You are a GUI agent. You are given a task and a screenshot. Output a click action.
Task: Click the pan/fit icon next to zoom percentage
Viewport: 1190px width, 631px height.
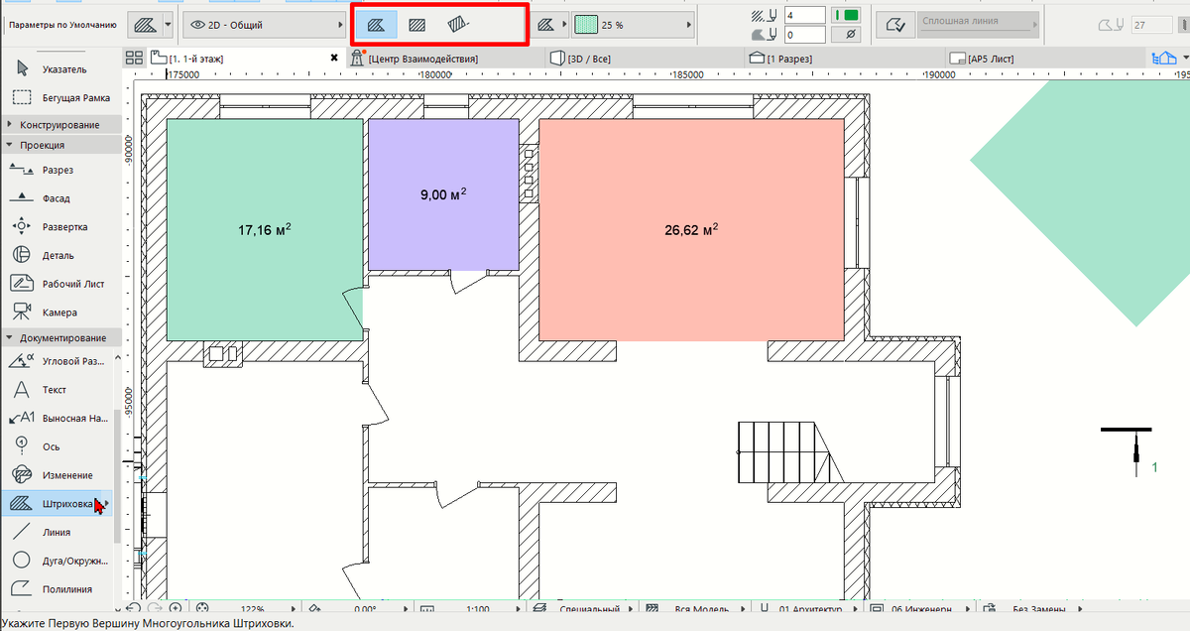tap(203, 608)
